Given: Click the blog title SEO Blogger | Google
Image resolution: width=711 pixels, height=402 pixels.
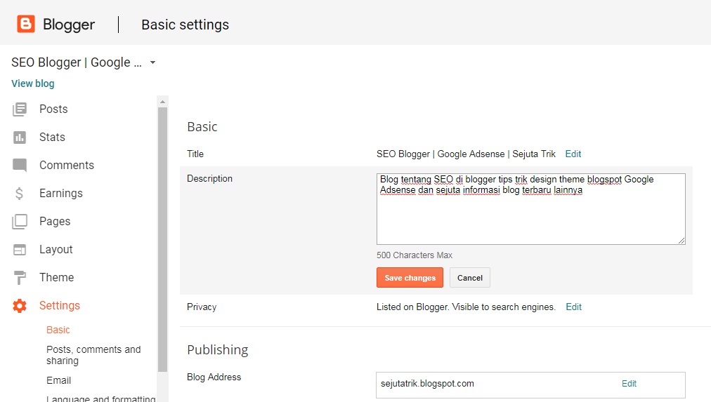Looking at the screenshot, I should (76, 62).
